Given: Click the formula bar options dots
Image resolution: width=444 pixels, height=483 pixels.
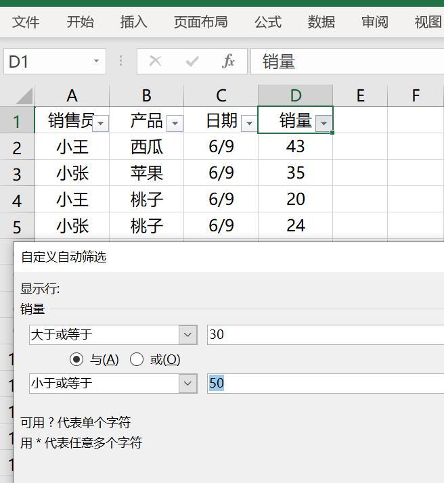Looking at the screenshot, I should (x=120, y=61).
